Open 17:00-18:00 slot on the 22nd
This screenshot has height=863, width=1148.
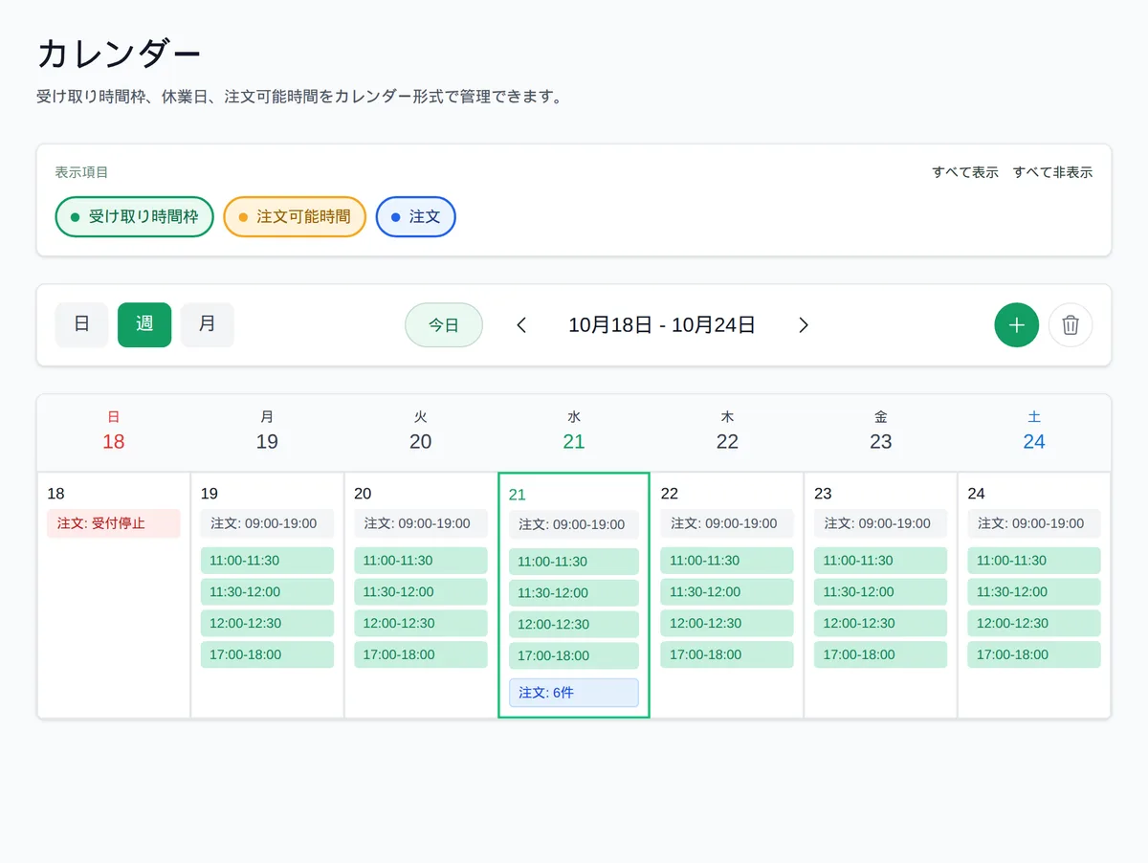click(x=727, y=655)
